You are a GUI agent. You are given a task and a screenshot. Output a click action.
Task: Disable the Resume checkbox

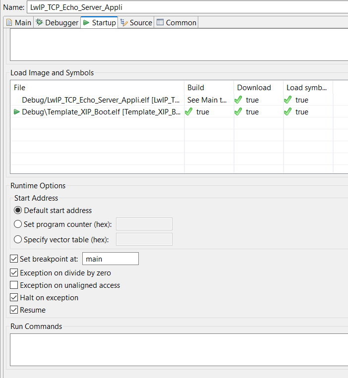click(14, 310)
